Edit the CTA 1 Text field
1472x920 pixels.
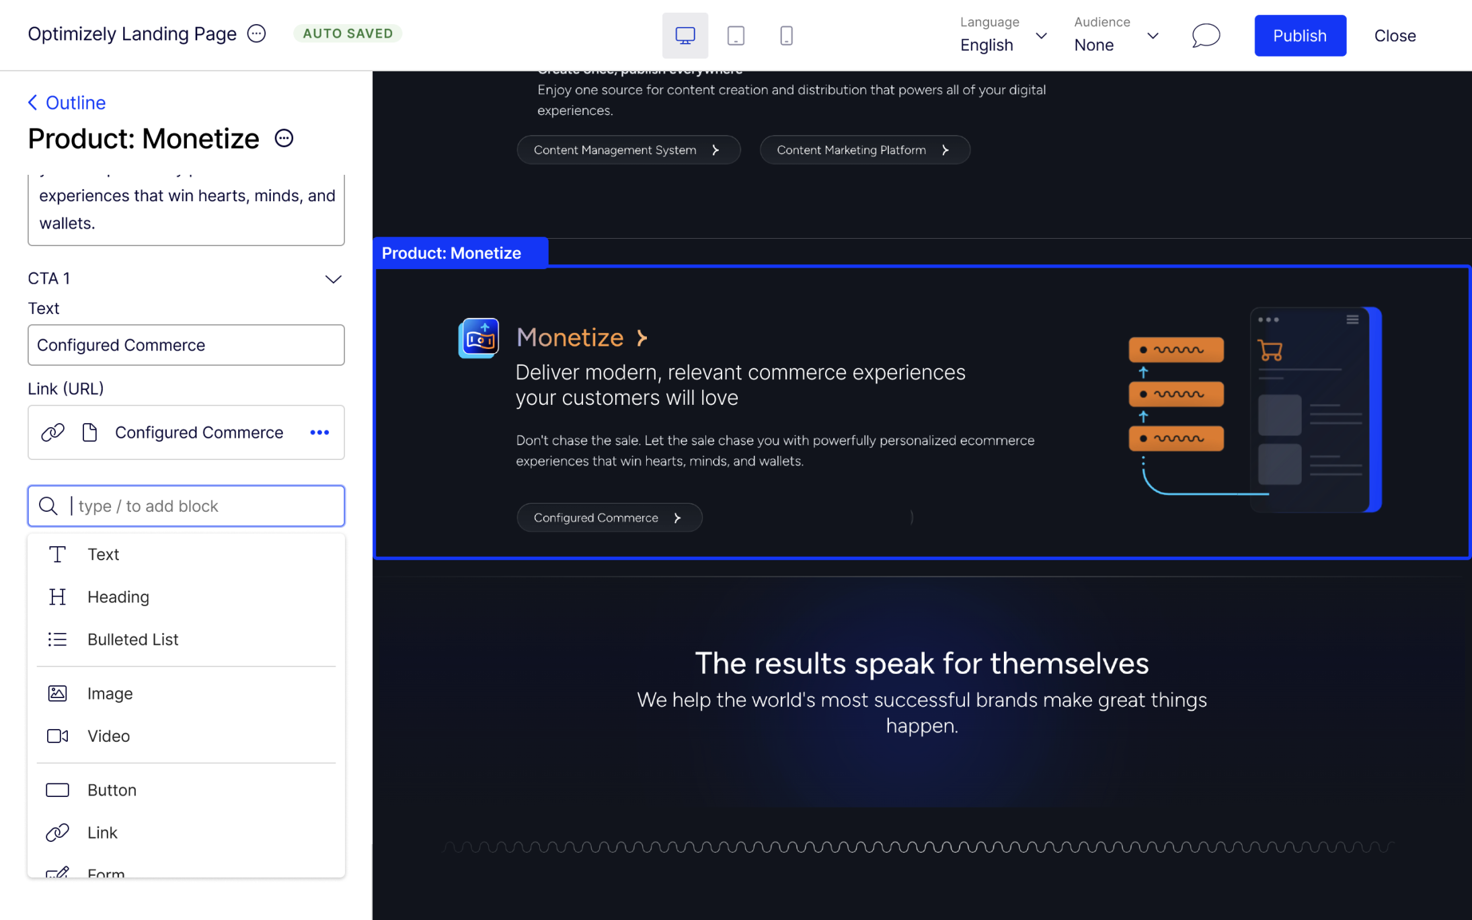(x=186, y=345)
